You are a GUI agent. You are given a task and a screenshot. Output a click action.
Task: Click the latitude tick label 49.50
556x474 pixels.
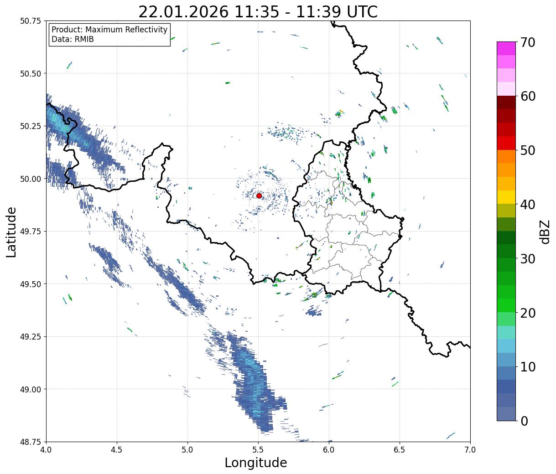tap(31, 284)
